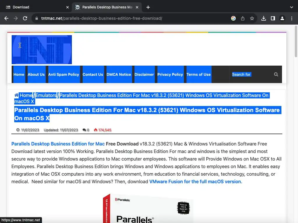Follow the Home breadcrumb link
The width and height of the screenshot is (298, 223).
(26, 95)
